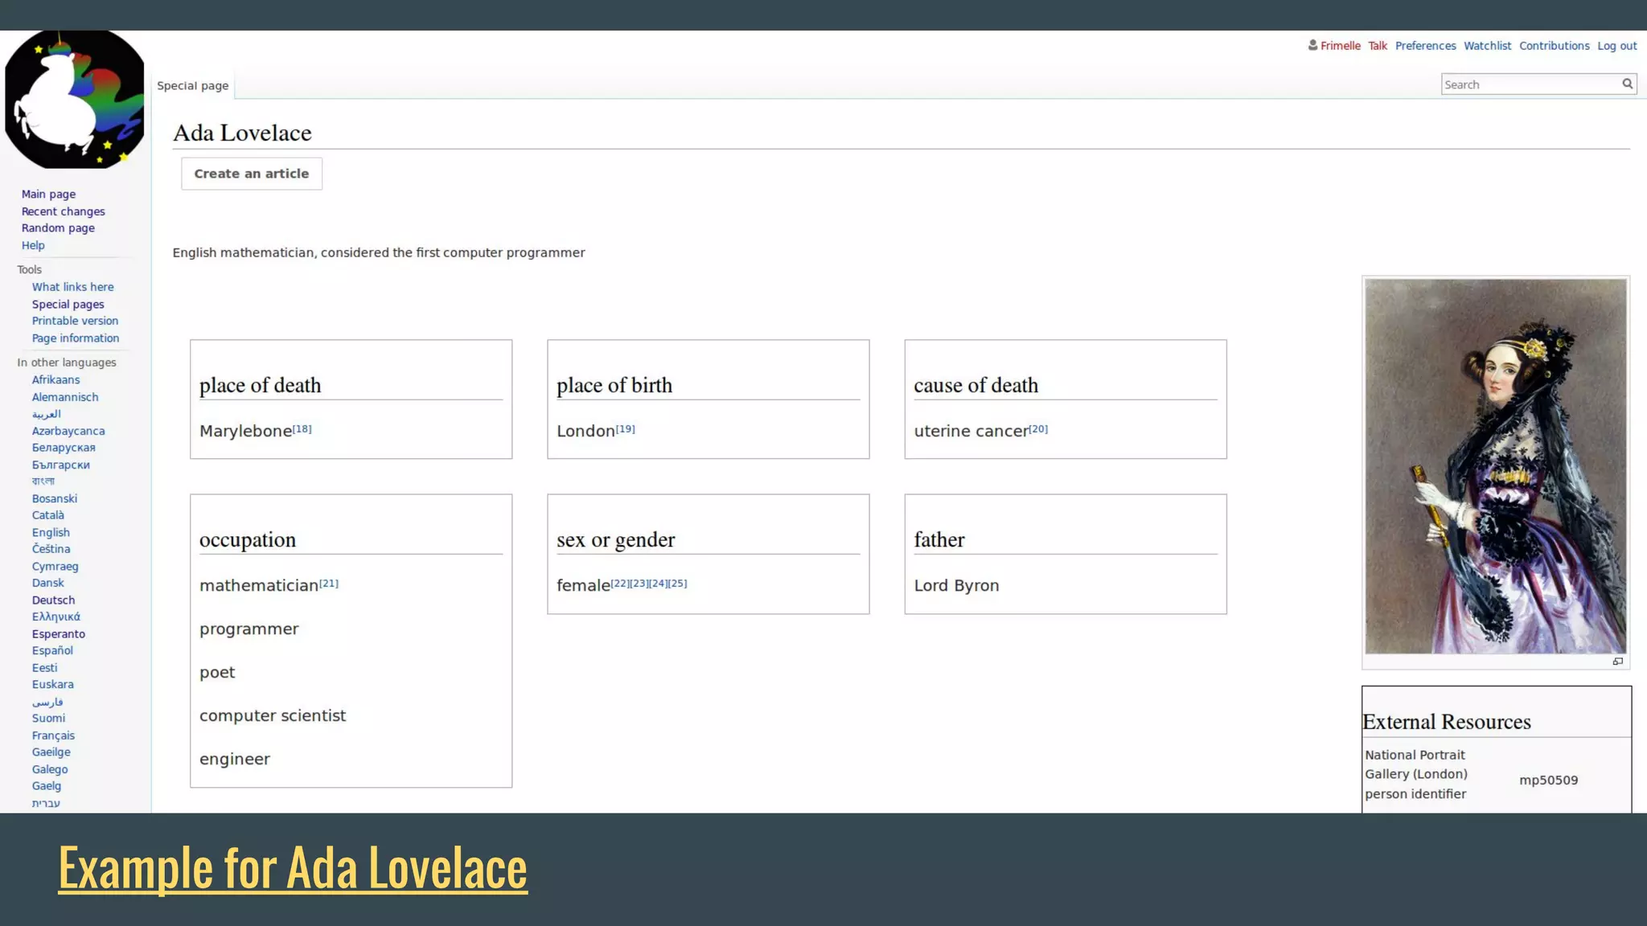The image size is (1647, 926).
Task: Click reference [22] after female
Action: click(620, 584)
